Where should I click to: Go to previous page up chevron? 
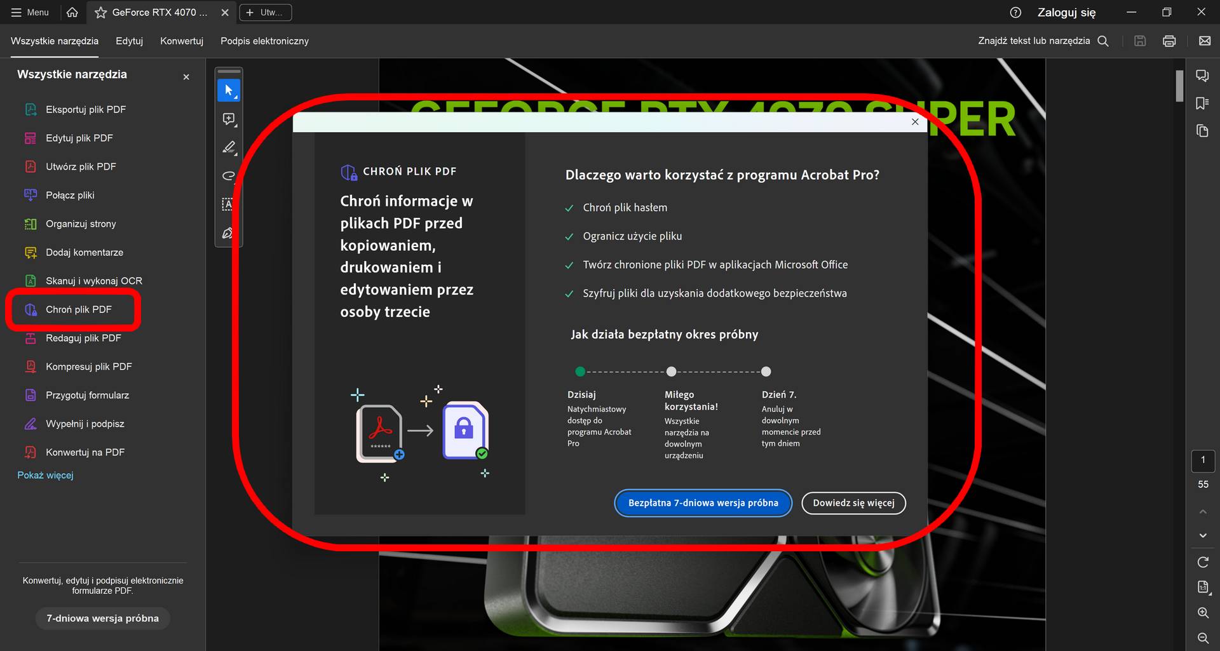pyautogui.click(x=1203, y=511)
